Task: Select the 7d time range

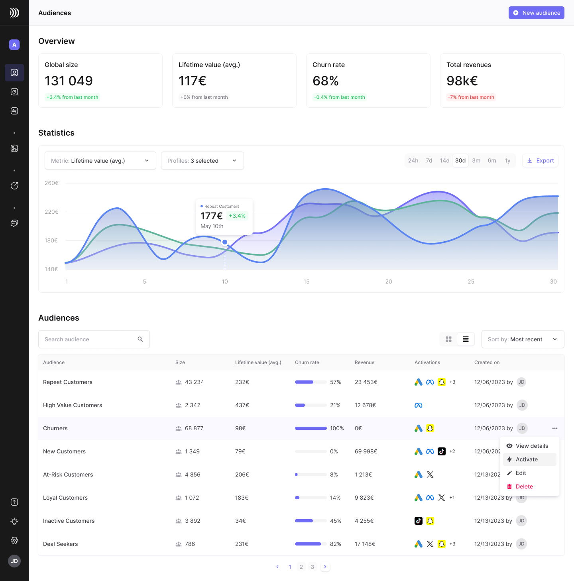Action: click(x=429, y=161)
